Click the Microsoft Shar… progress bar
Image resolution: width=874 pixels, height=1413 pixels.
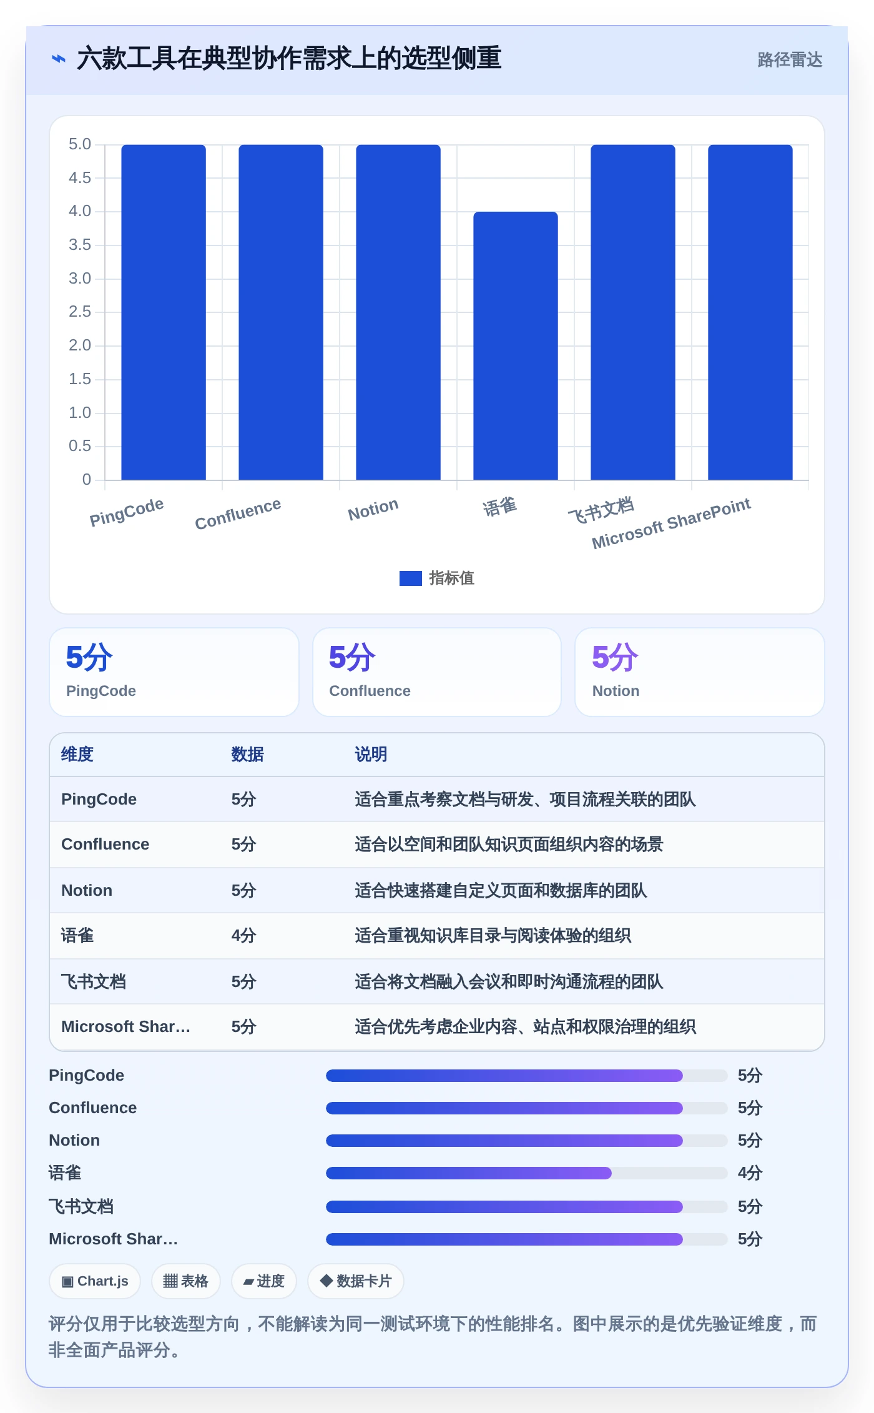[x=527, y=1239]
